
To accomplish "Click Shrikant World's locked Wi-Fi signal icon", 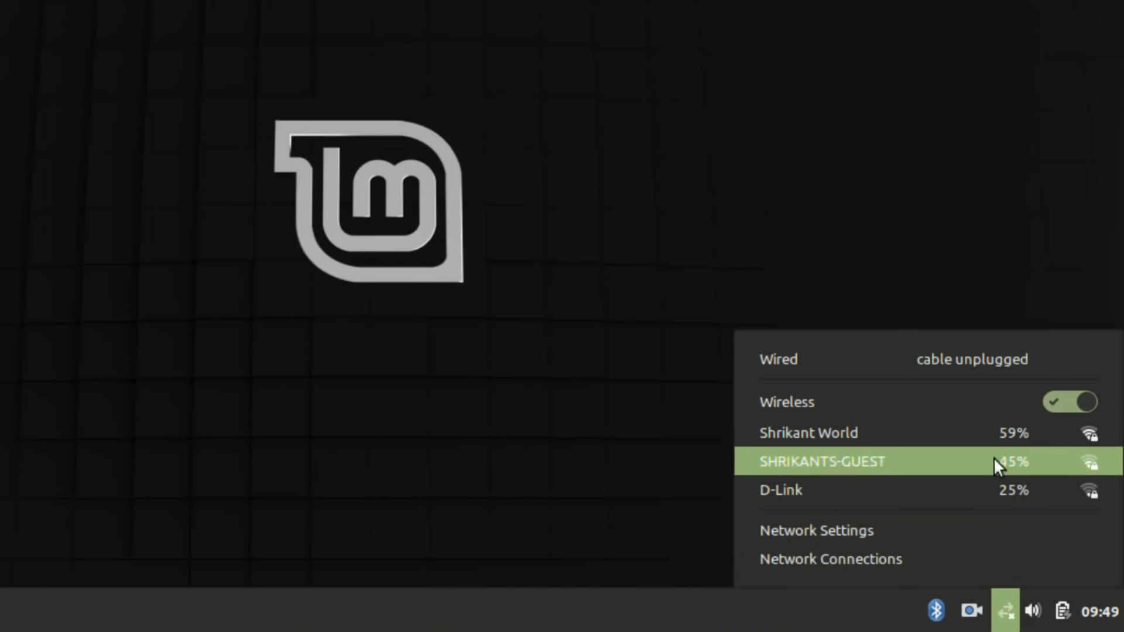I will coord(1089,434).
